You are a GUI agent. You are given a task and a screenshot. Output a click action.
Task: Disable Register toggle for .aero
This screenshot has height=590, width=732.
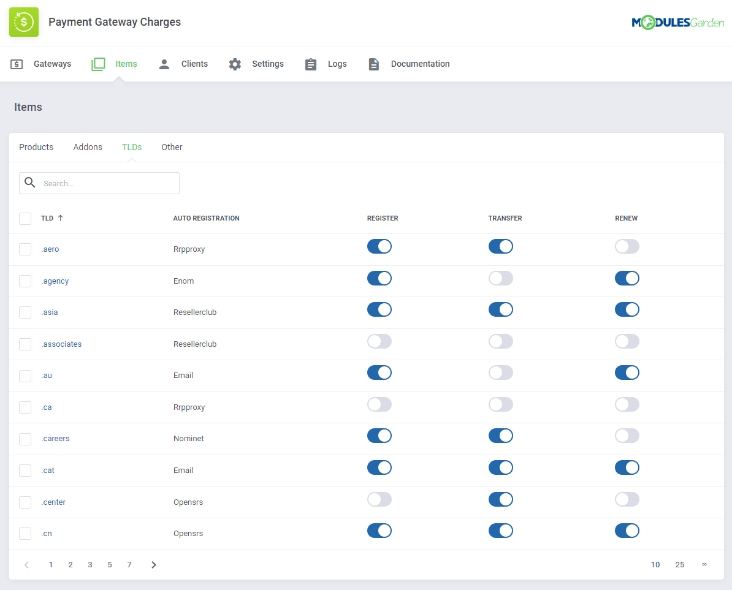[x=379, y=246]
